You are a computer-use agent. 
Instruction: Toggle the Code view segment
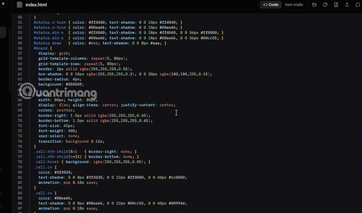(x=270, y=5)
